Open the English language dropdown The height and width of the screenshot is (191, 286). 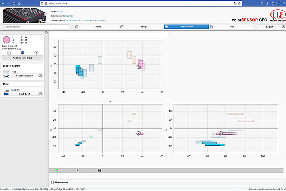[272, 27]
